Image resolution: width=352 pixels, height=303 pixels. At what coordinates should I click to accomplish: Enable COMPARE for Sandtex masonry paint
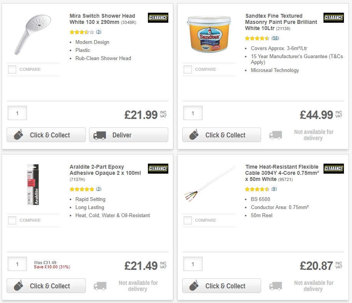click(x=188, y=69)
